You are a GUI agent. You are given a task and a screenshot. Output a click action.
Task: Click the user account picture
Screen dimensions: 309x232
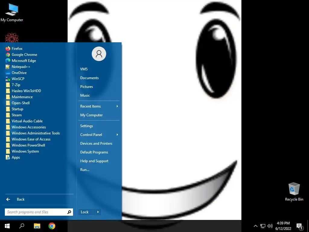[x=99, y=54]
